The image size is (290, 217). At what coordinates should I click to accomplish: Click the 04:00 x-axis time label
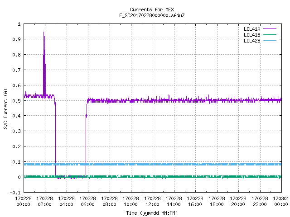click(x=67, y=204)
